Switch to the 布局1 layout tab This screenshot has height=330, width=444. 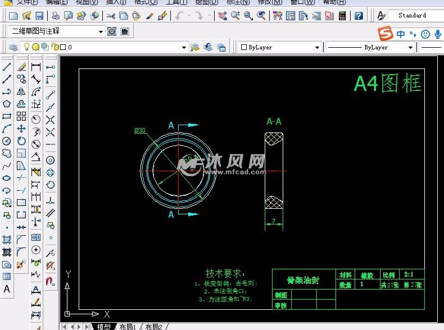(x=128, y=327)
